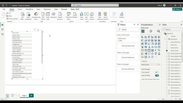The height and width of the screenshot is (103, 183).
Task: Collapse the Filters pane
Action: tap(138, 25)
